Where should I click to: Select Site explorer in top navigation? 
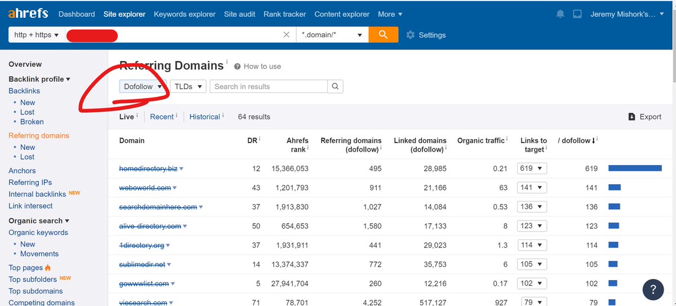tap(124, 14)
